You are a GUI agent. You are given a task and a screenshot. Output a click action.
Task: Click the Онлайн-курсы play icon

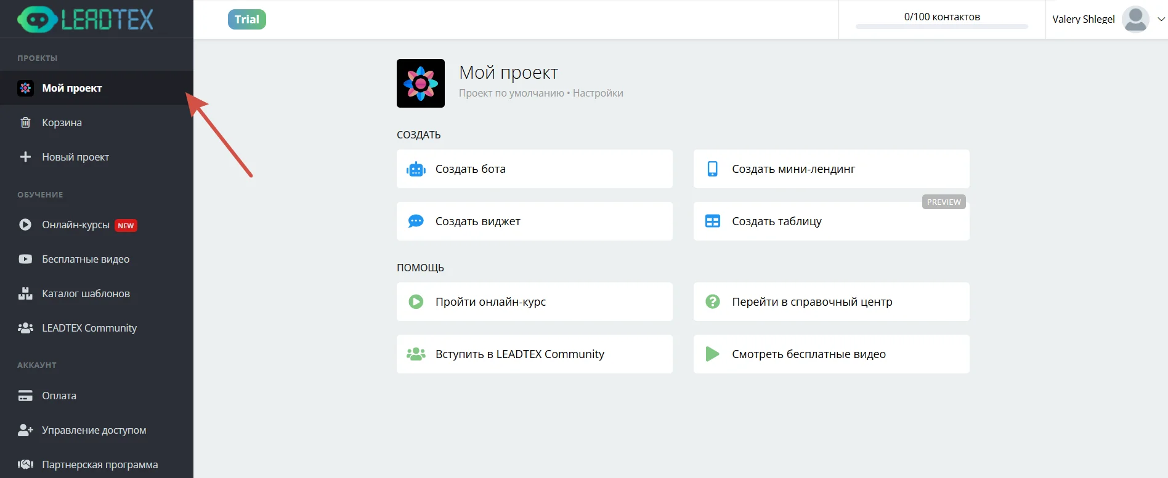(x=25, y=225)
